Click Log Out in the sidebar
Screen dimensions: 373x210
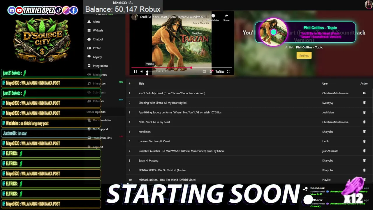98,147
